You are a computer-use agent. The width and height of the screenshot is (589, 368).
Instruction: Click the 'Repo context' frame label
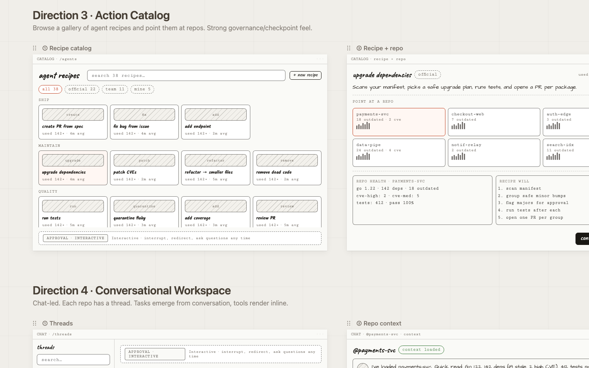[382, 323]
